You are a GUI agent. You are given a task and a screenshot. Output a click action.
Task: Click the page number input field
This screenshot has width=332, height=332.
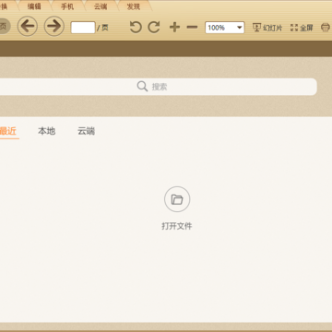(x=83, y=28)
